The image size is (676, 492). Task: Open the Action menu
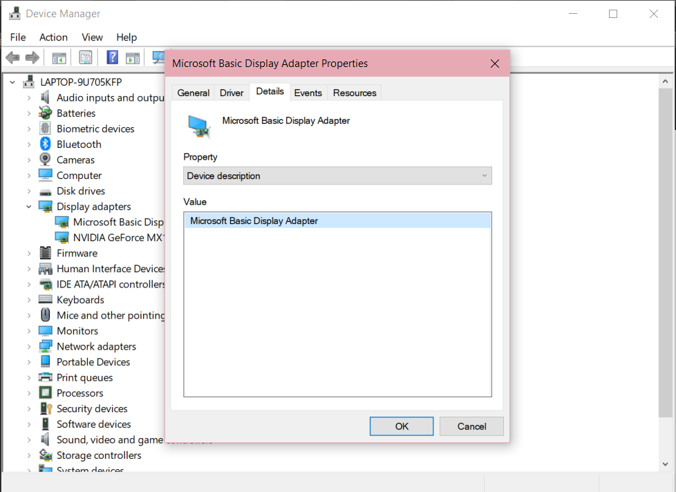(x=53, y=37)
